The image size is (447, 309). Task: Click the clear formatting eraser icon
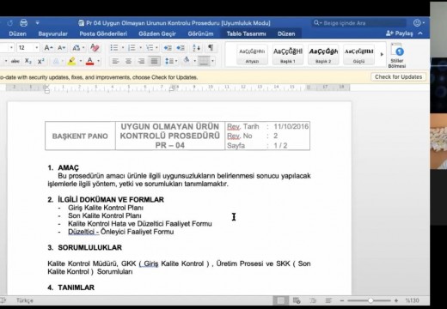pos(95,48)
